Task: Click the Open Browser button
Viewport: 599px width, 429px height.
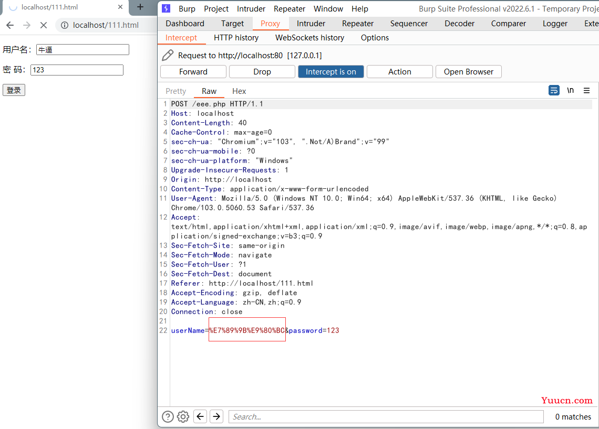Action: point(468,72)
